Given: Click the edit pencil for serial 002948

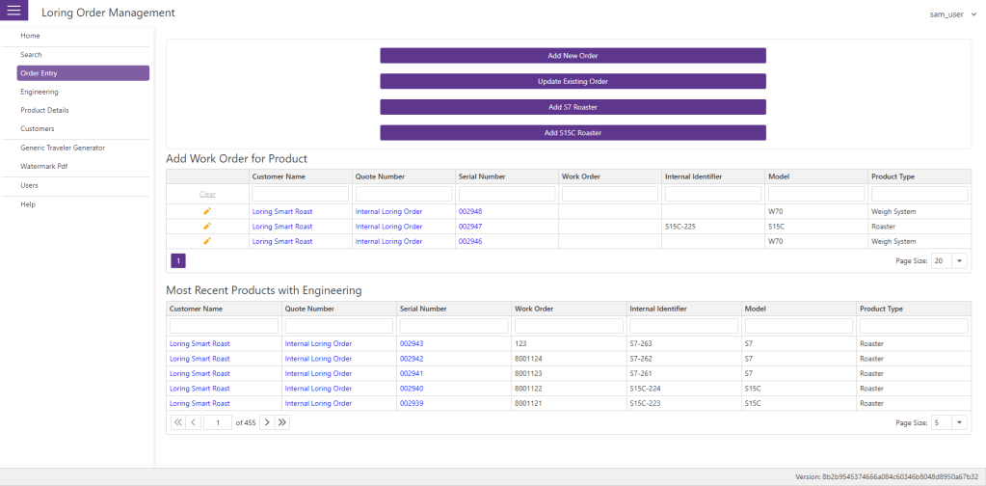Looking at the screenshot, I should (x=206, y=211).
